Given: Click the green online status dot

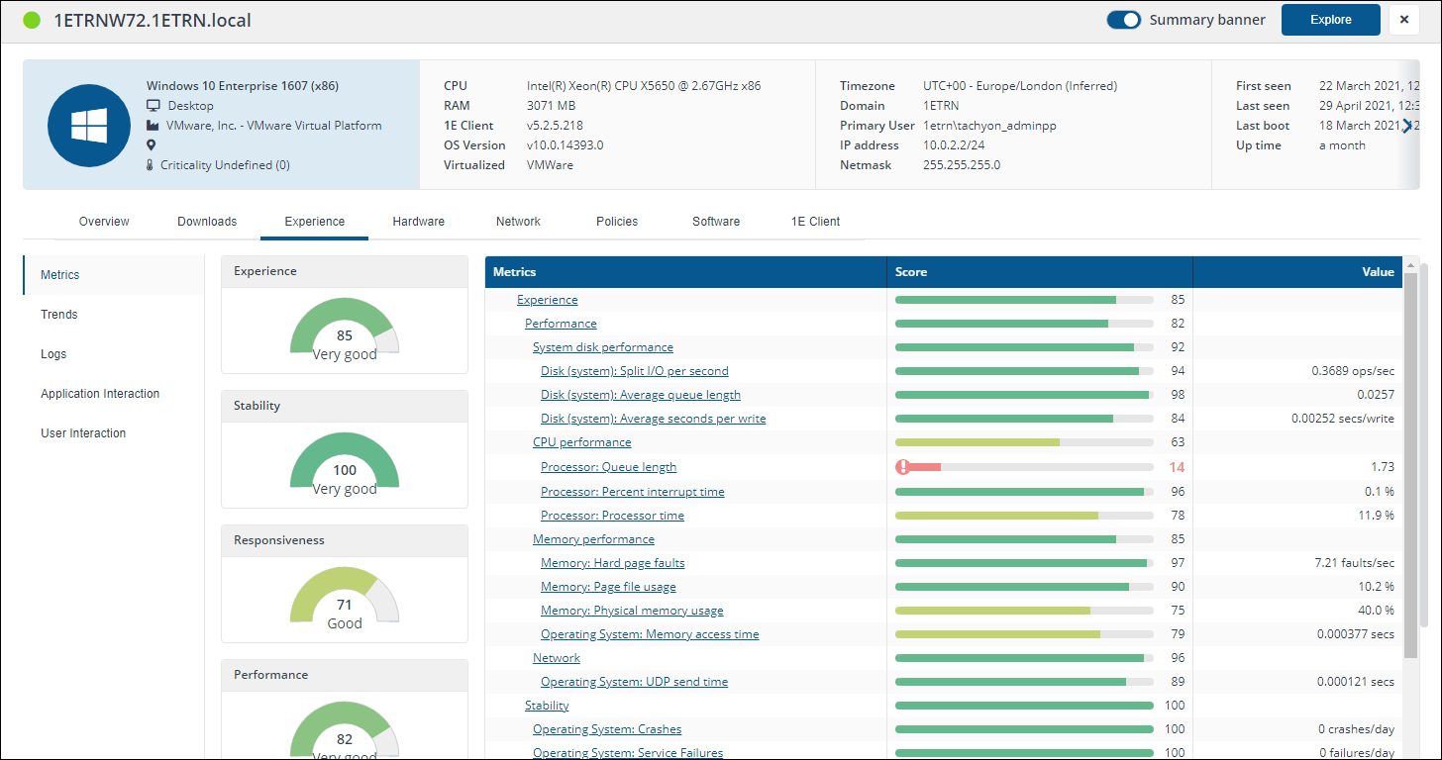Looking at the screenshot, I should [32, 20].
